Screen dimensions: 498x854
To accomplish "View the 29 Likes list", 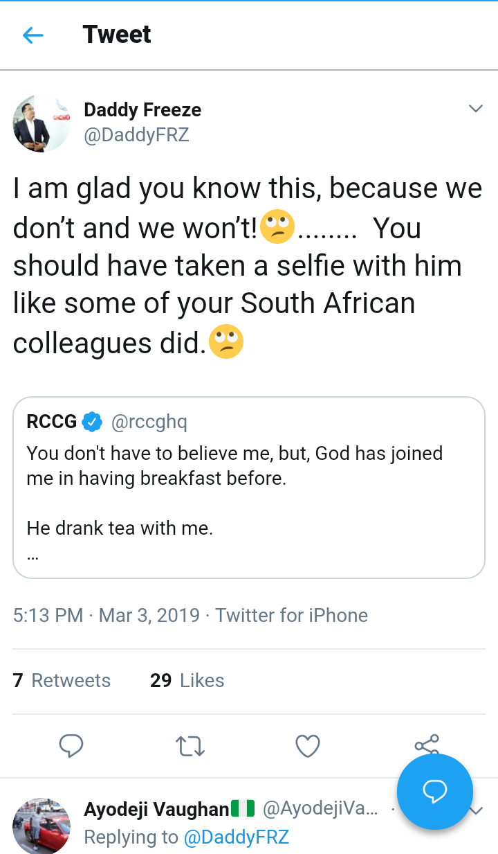I will 187,681.
